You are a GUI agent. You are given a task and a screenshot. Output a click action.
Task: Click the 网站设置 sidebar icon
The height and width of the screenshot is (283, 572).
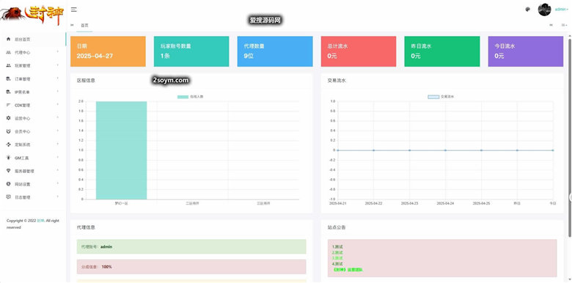click(x=8, y=184)
